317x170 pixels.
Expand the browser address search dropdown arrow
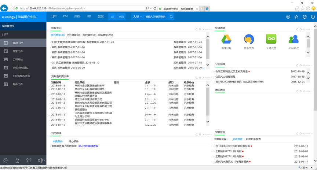click(151, 8)
